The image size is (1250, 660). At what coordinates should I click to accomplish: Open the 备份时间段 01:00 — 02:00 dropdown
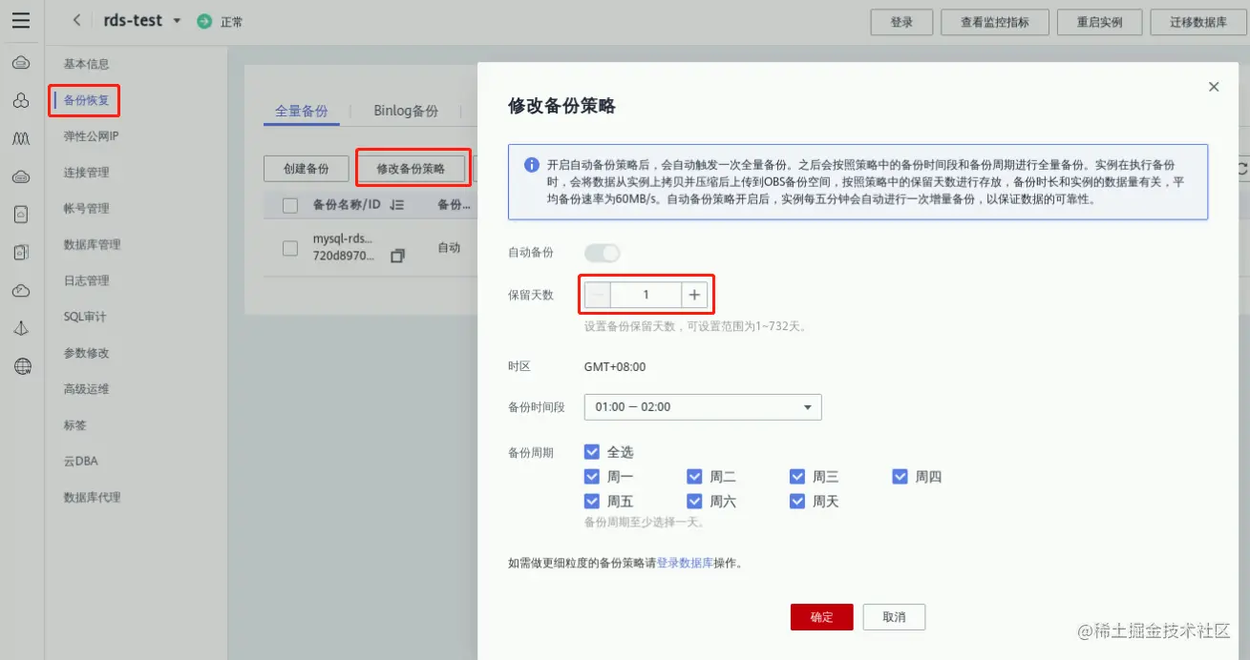tap(703, 407)
